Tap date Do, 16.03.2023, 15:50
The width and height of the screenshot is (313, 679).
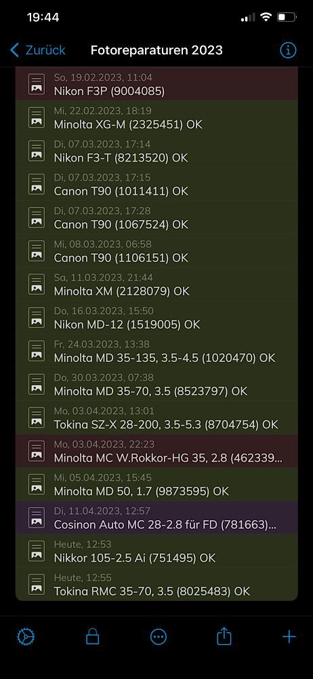click(104, 311)
